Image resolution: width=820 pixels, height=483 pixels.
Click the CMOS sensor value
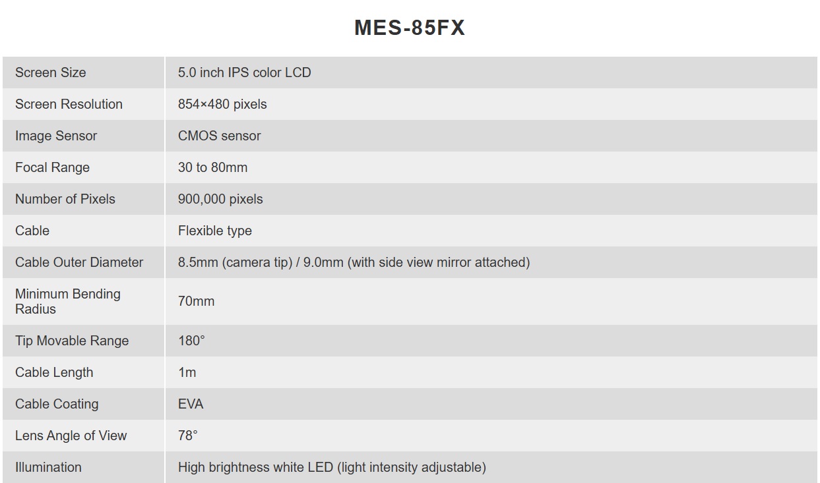[219, 136]
